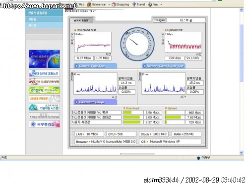Click the Try again button

pos(159,20)
